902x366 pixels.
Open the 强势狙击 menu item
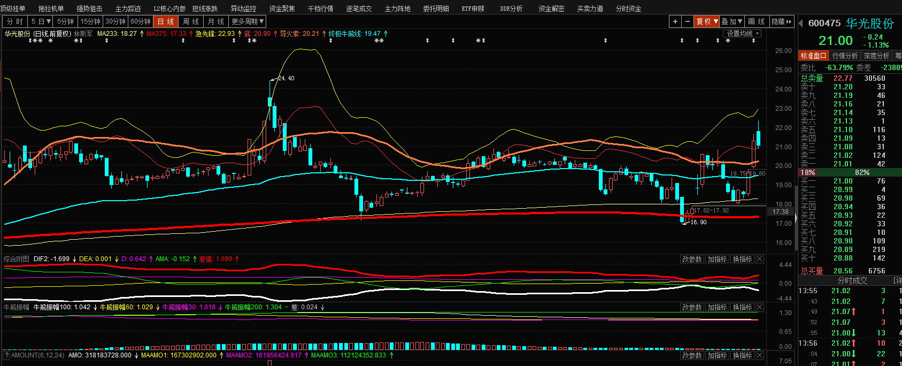(x=89, y=9)
